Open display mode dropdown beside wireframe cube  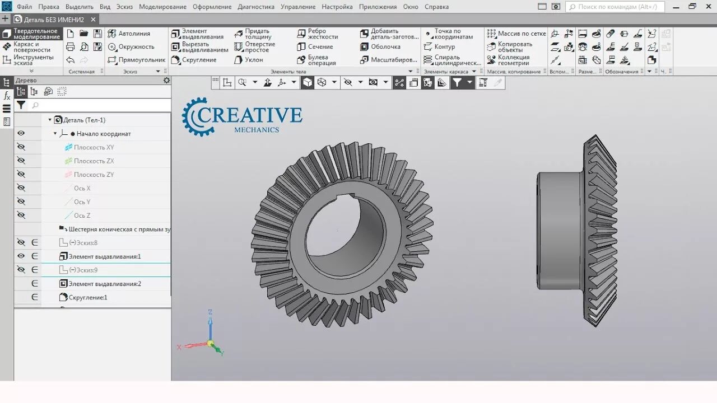pyautogui.click(x=334, y=82)
